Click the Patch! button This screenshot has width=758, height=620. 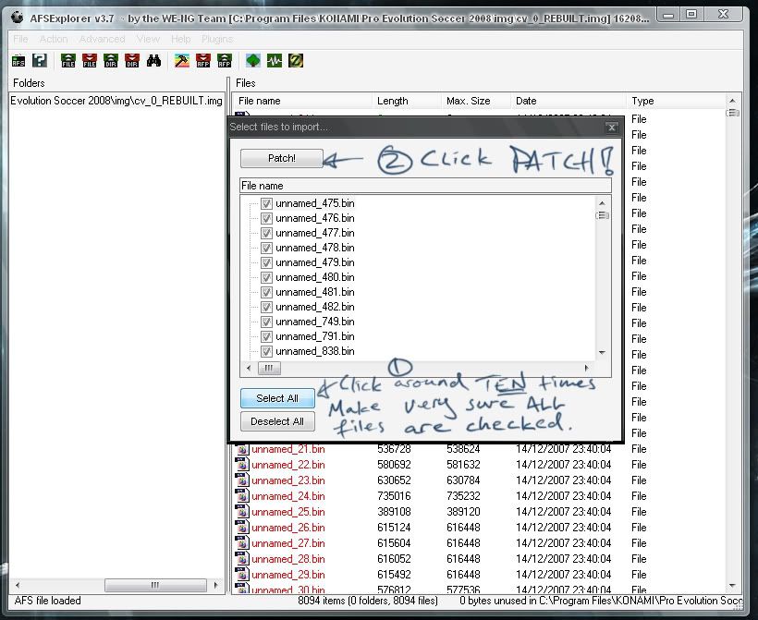[281, 159]
